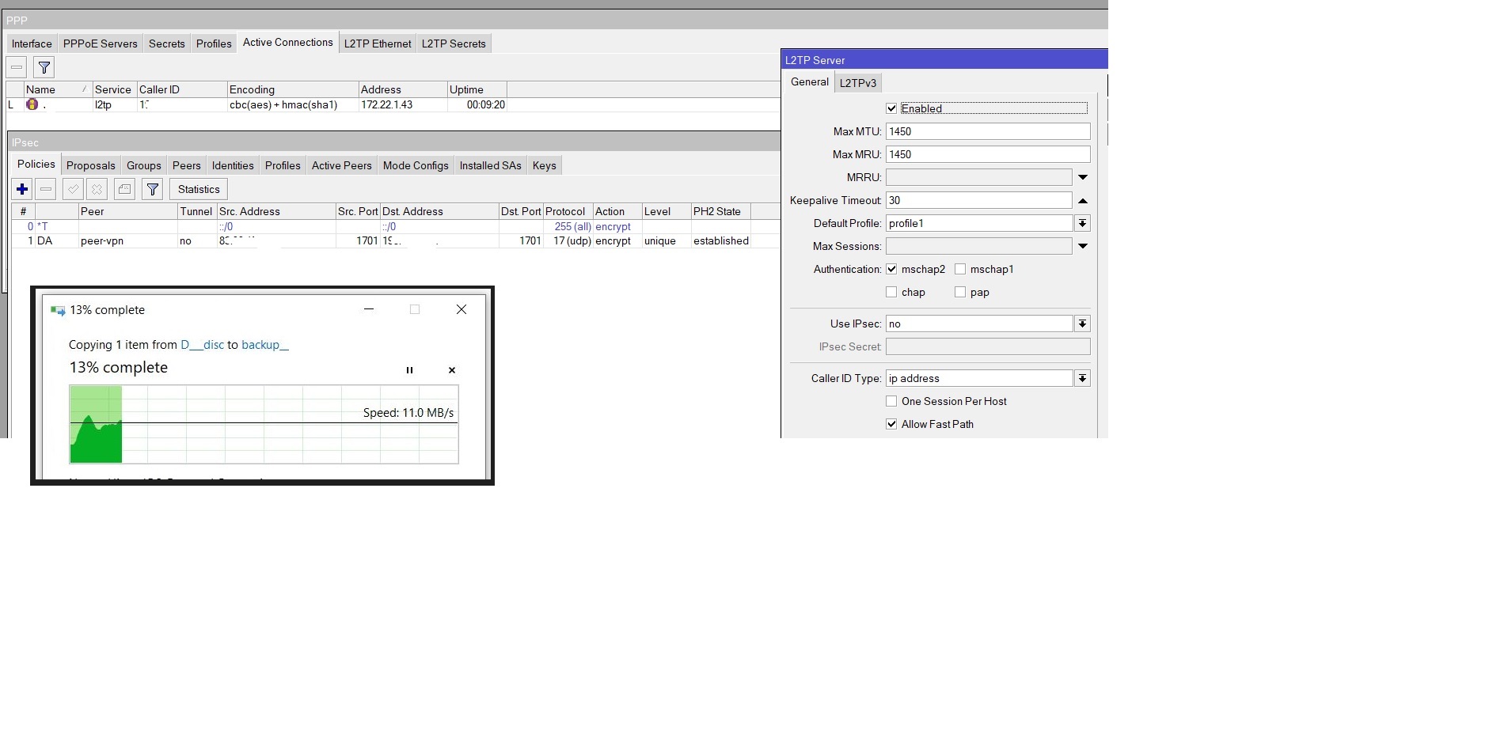Toggle L2TP Server Enabled checkbox
Image resolution: width=1508 pixels, height=738 pixels.
point(891,108)
